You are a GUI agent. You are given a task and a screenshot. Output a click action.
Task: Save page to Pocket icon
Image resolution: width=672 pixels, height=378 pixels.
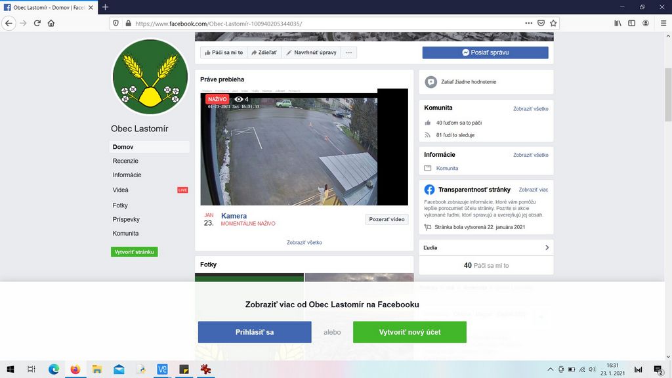point(541,23)
